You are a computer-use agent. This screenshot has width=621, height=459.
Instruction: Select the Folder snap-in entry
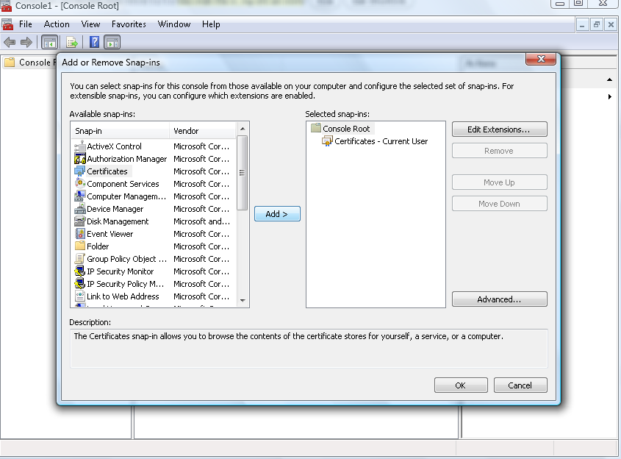[98, 246]
